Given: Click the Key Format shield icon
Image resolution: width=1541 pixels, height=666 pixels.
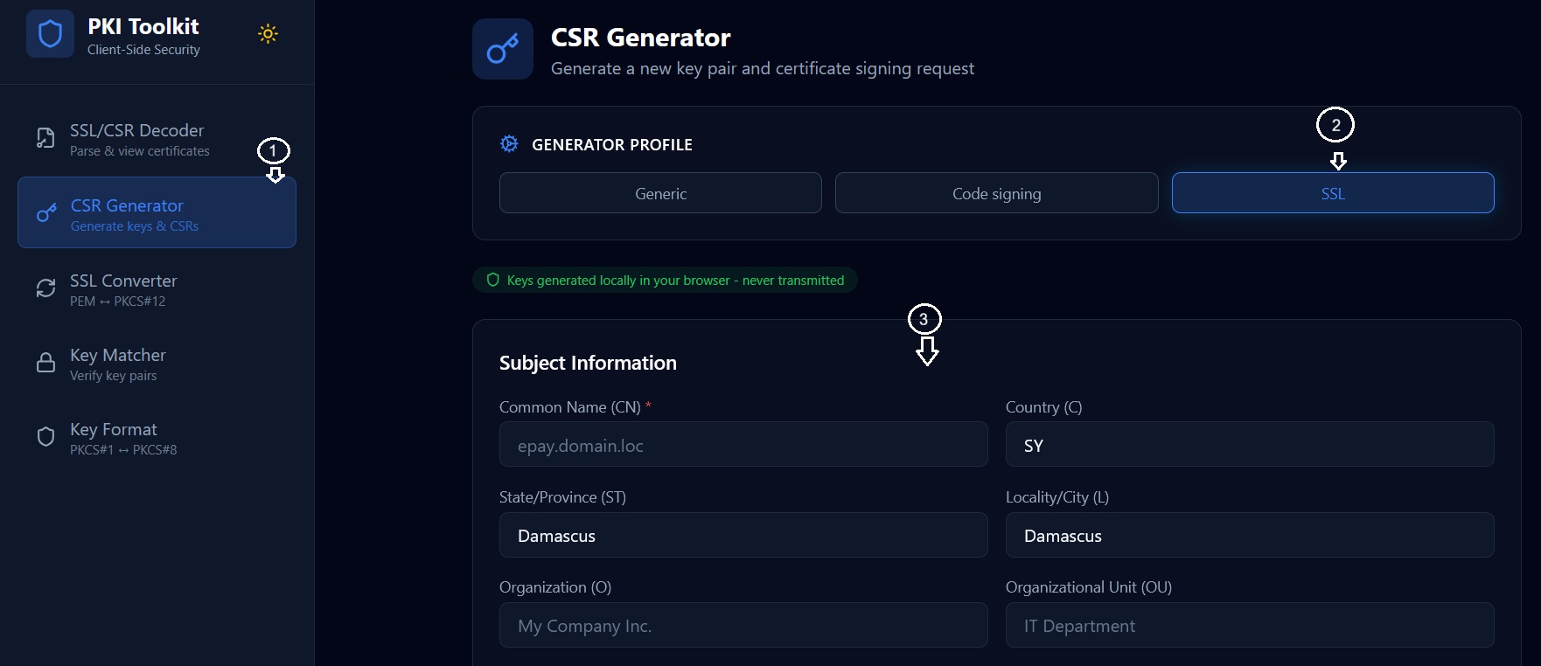Looking at the screenshot, I should click(45, 437).
